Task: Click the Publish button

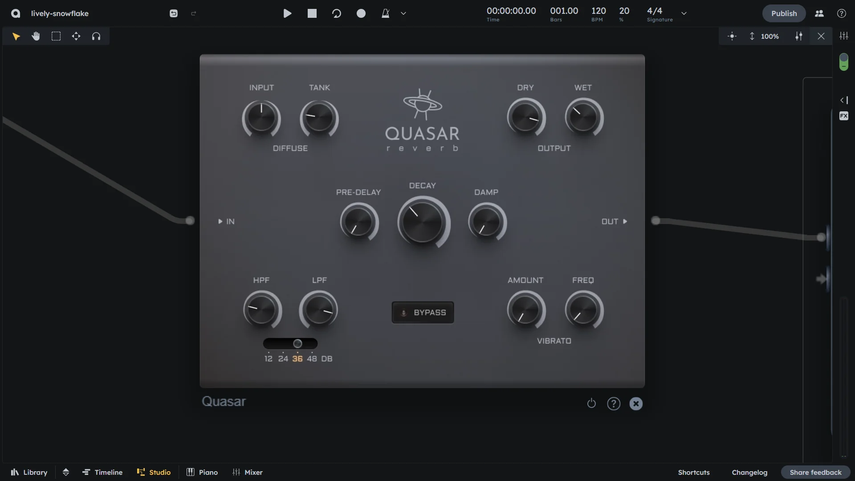Action: pos(784,13)
